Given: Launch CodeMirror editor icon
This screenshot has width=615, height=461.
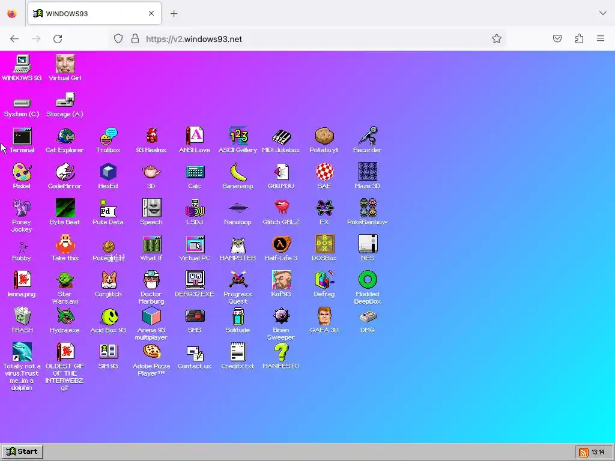Looking at the screenshot, I should tap(65, 173).
